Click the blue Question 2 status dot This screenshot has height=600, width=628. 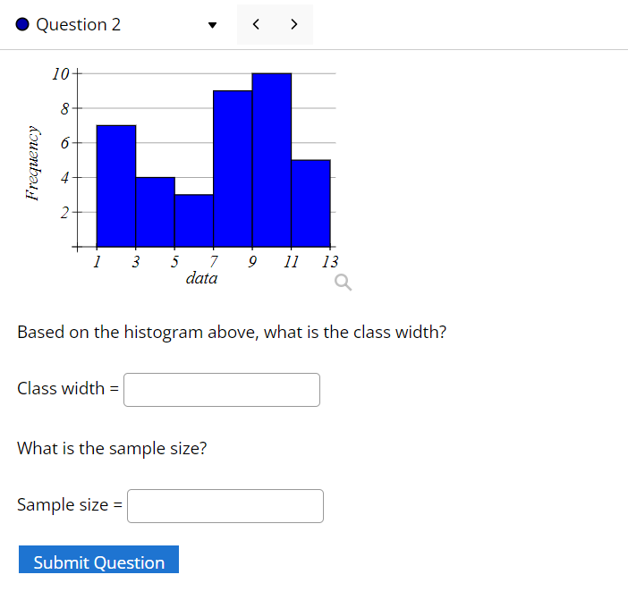22,24
